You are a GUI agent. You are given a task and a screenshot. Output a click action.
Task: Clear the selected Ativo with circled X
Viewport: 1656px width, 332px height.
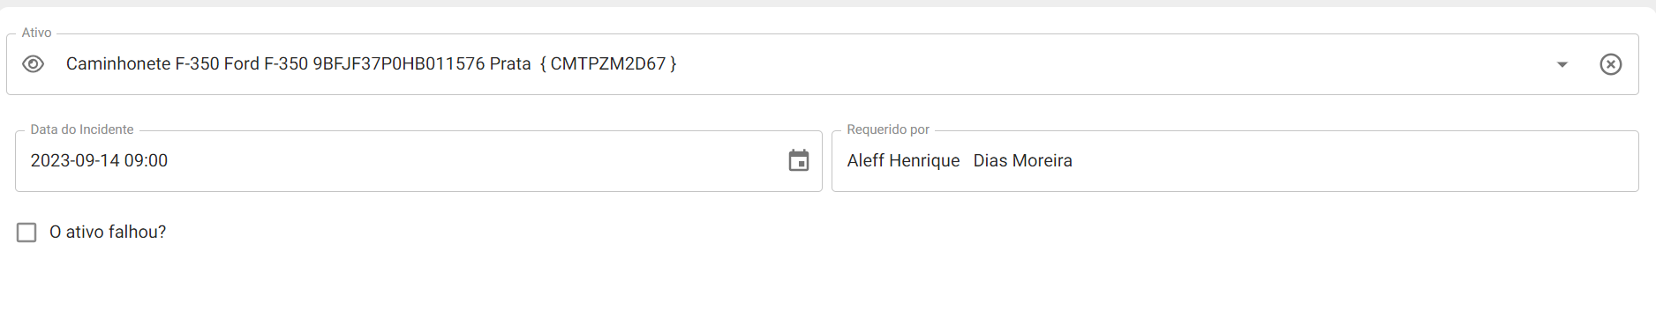point(1610,64)
